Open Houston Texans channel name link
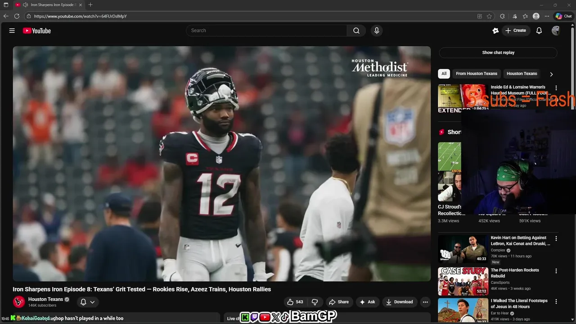 [45, 299]
